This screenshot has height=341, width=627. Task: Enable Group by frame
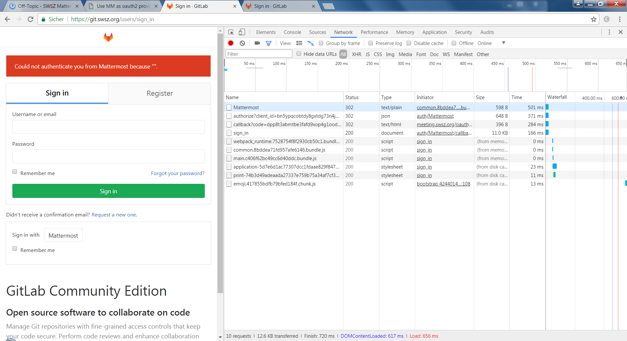coord(321,43)
